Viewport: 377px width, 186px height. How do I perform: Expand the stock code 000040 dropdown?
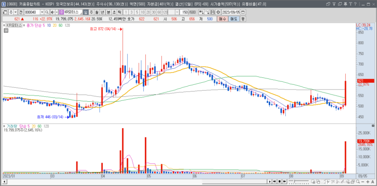[42, 12]
